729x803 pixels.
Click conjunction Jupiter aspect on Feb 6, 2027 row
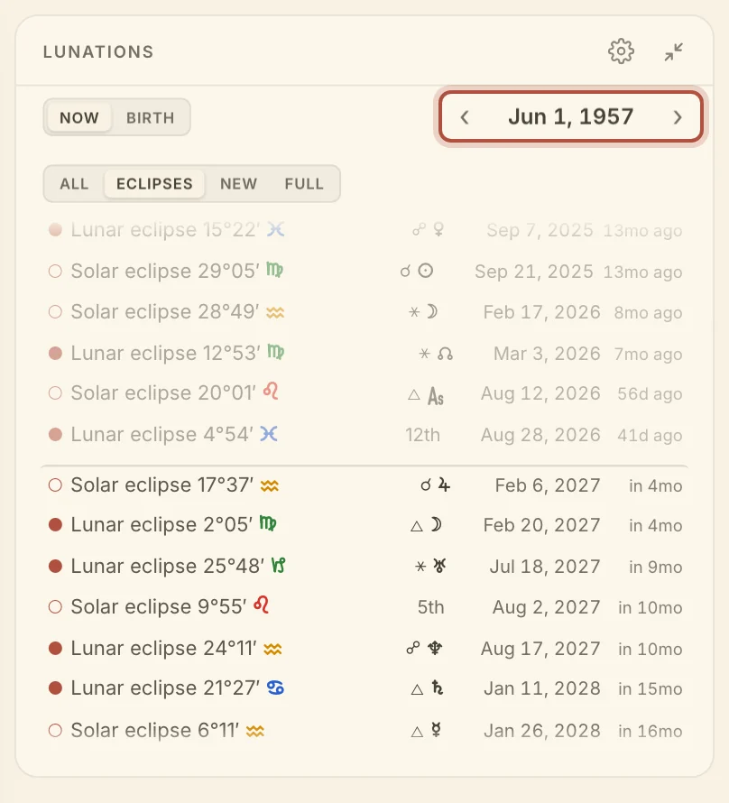tap(436, 485)
